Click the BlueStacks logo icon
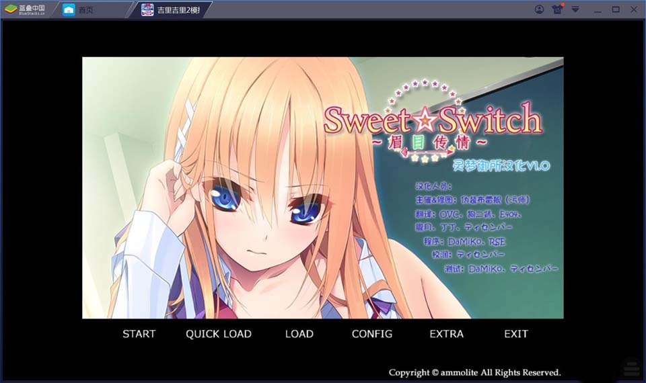 click(x=11, y=9)
